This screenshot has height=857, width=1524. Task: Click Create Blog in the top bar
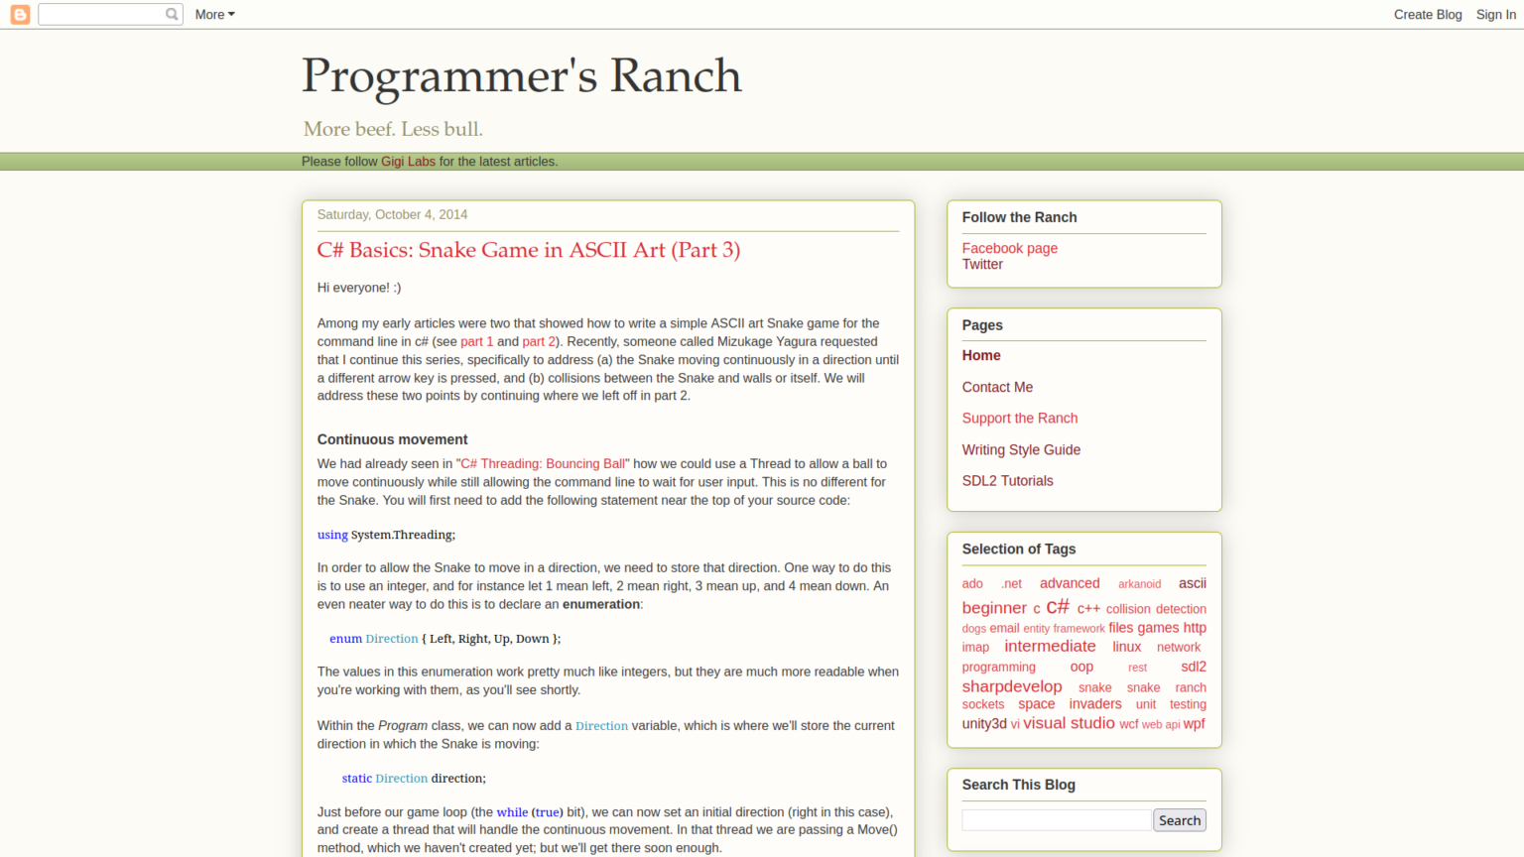click(1428, 14)
